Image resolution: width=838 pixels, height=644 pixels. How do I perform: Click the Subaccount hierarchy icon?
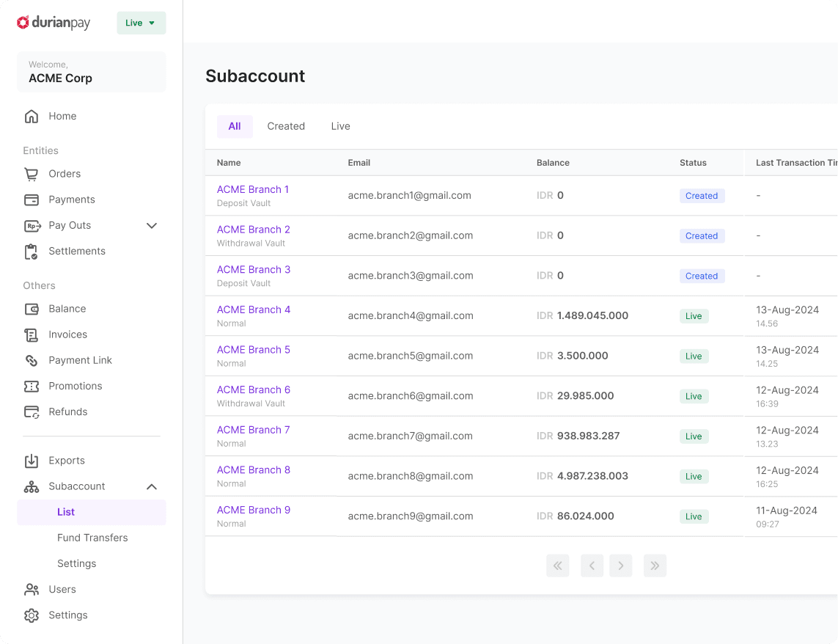click(x=32, y=487)
